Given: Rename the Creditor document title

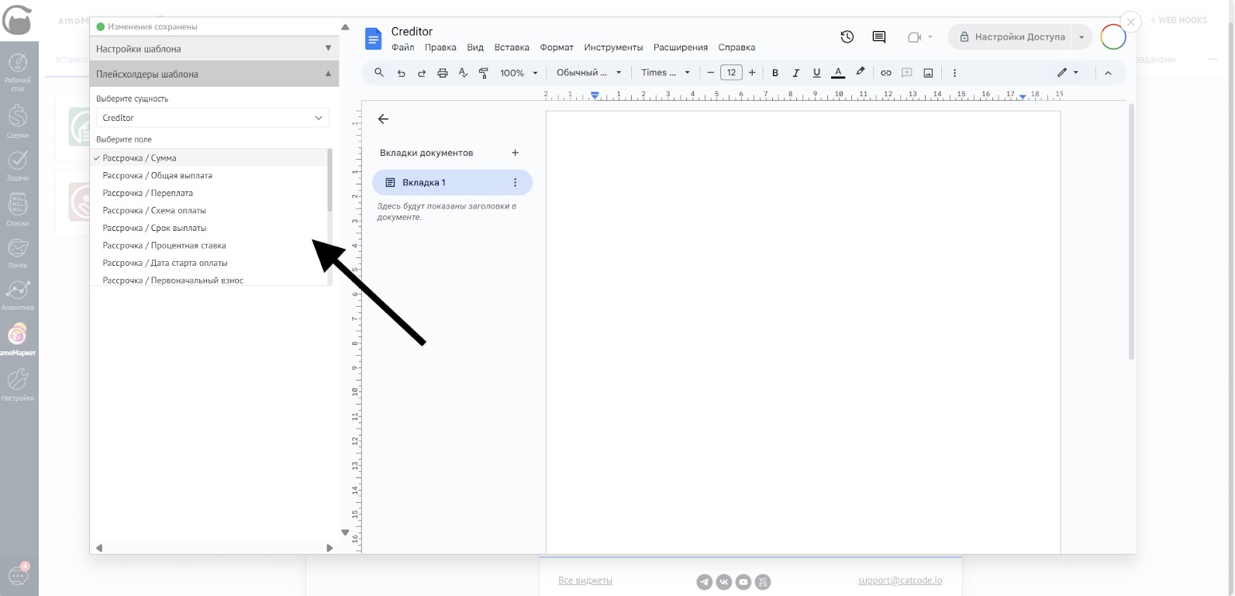Looking at the screenshot, I should (412, 32).
